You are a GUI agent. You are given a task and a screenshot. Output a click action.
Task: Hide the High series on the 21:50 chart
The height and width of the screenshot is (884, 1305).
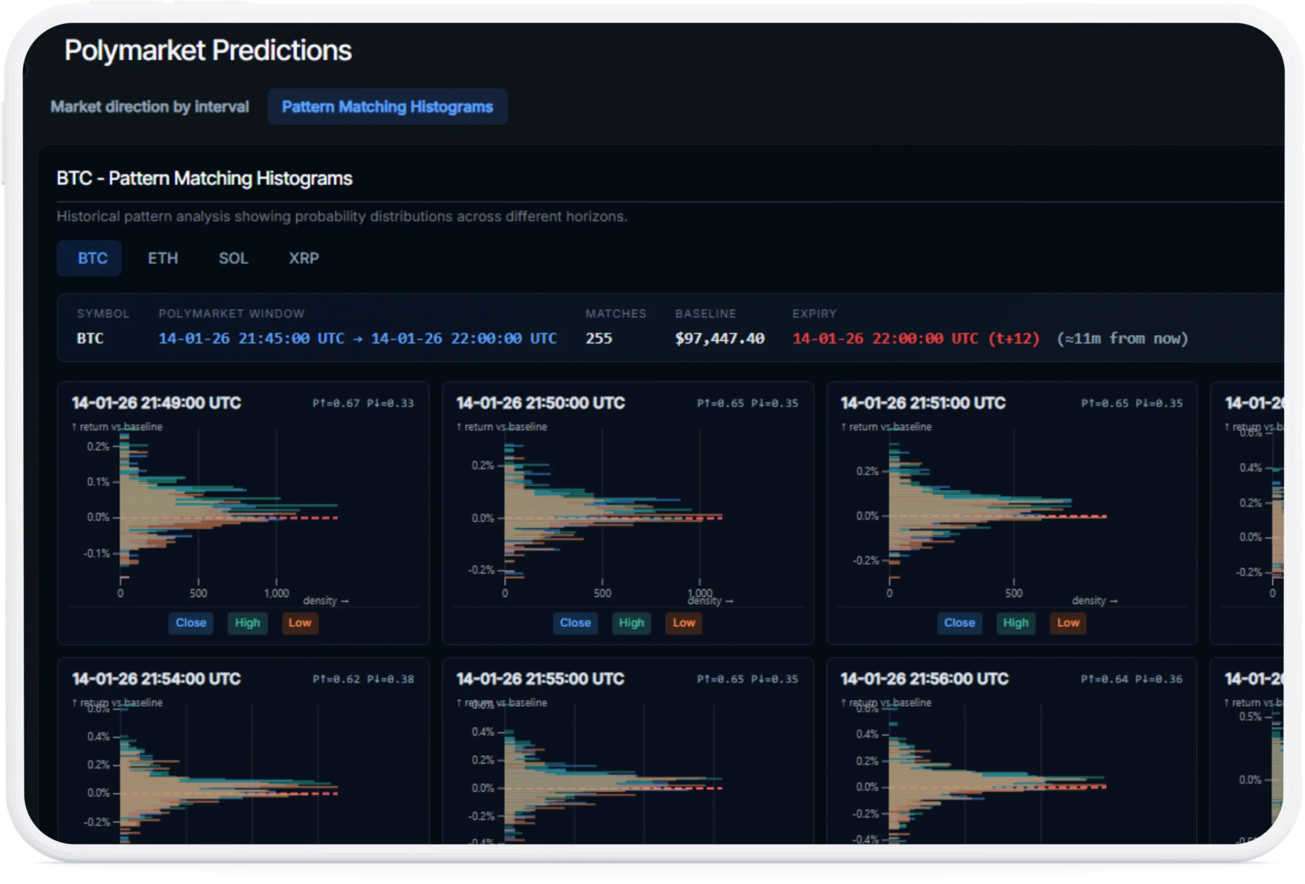(631, 623)
